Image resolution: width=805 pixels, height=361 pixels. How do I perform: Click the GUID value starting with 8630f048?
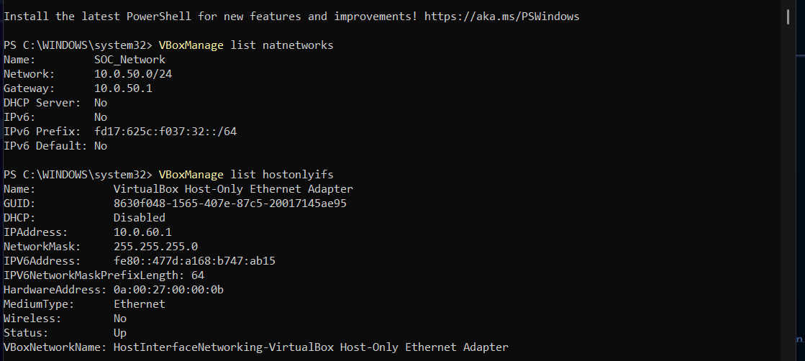coord(230,204)
